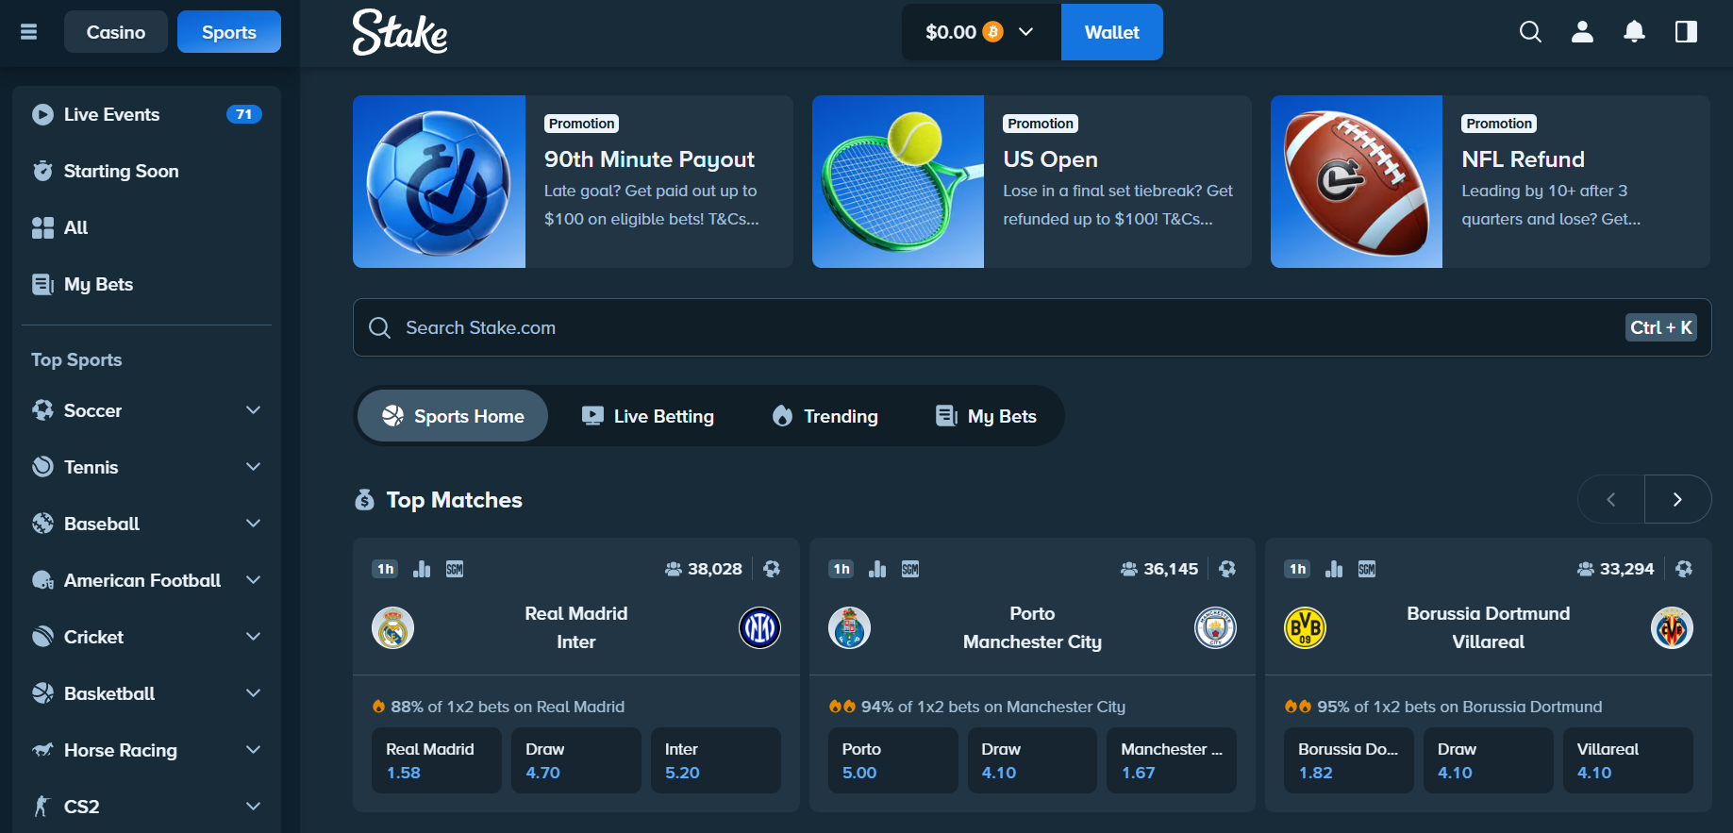Open statistics icon for Real Madrid match
The width and height of the screenshot is (1733, 833).
pyautogui.click(x=422, y=569)
